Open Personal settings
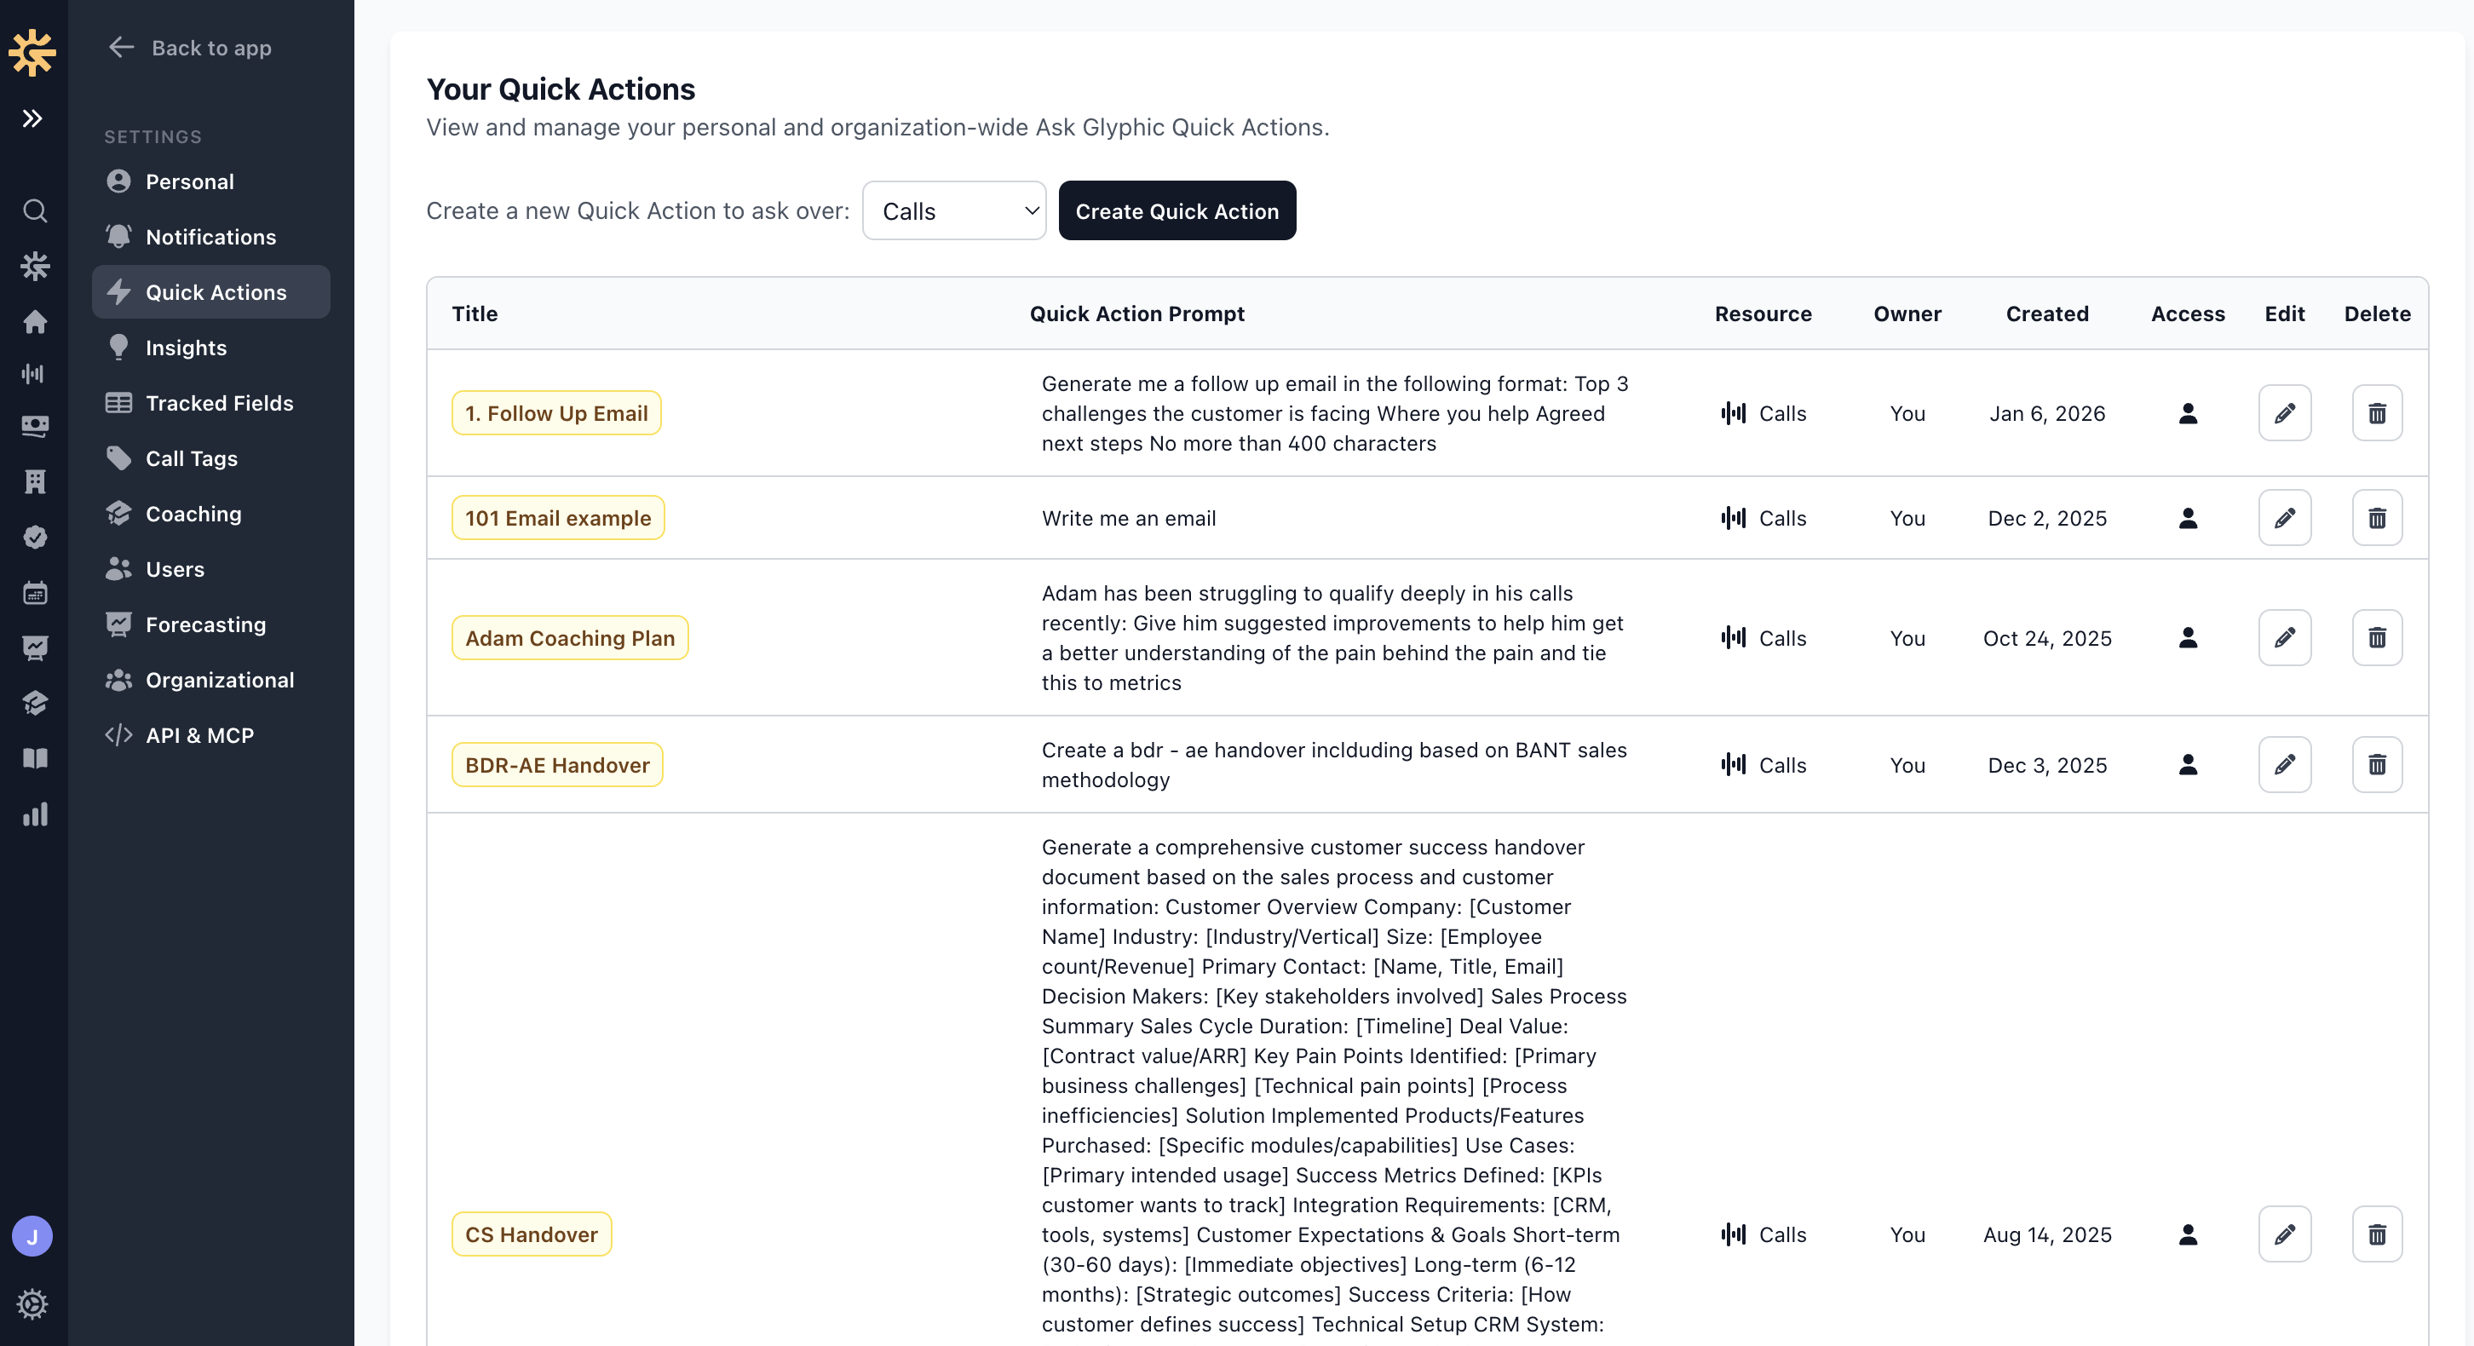The width and height of the screenshot is (2474, 1346). pos(211,181)
